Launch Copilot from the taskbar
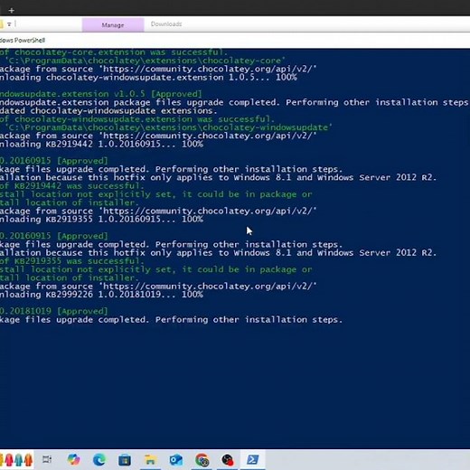 click(x=73, y=459)
